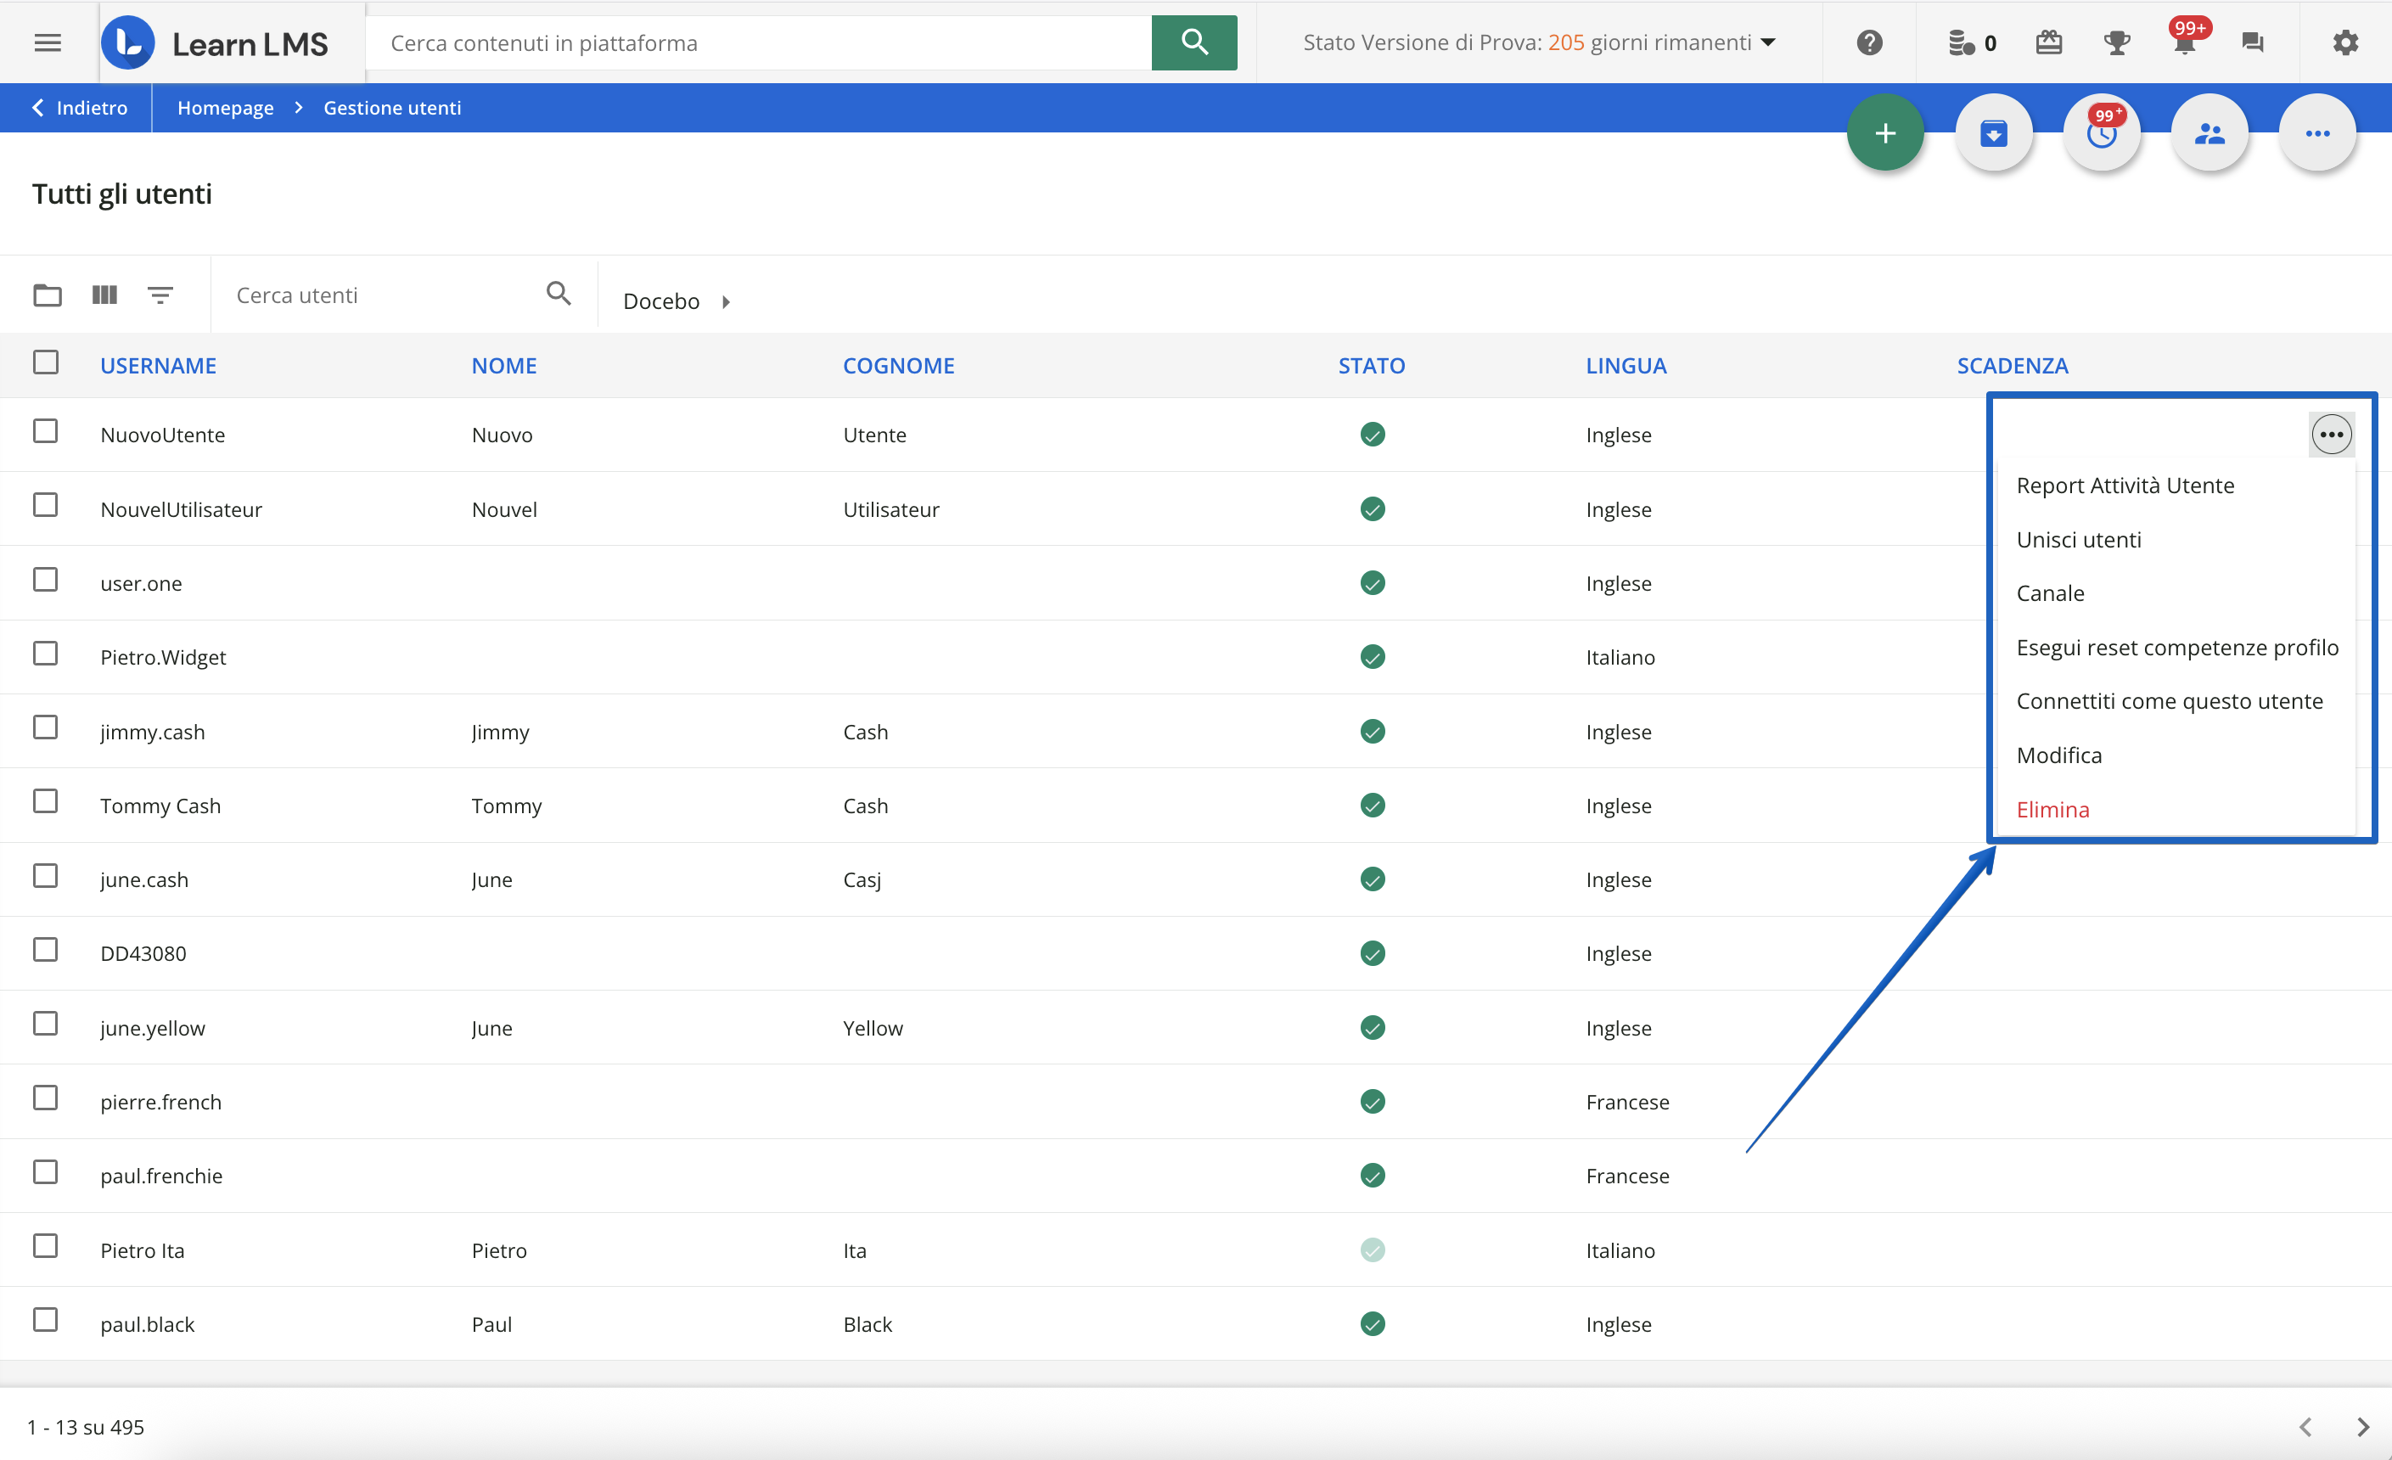This screenshot has width=2392, height=1460.
Task: Click the gamification trophy icon in the header
Action: pos(2117,42)
